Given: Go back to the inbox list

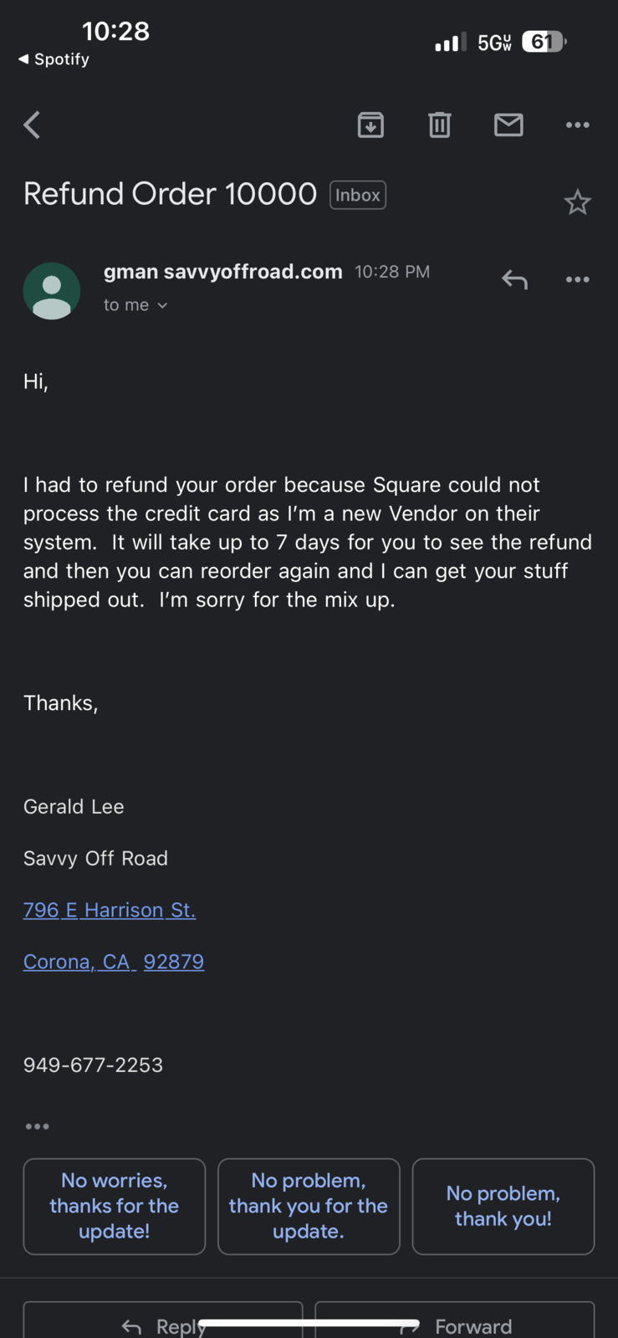Looking at the screenshot, I should tap(33, 125).
